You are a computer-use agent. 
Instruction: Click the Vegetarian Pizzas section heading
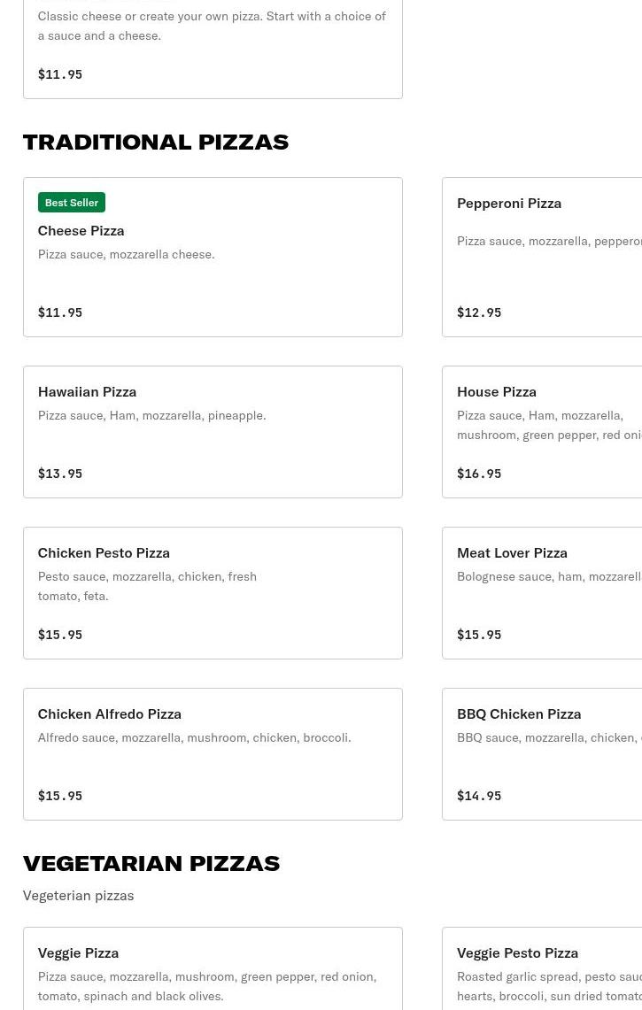pos(151,863)
